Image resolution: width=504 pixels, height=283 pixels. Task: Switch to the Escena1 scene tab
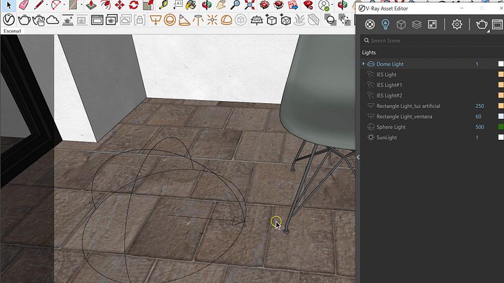(13, 31)
